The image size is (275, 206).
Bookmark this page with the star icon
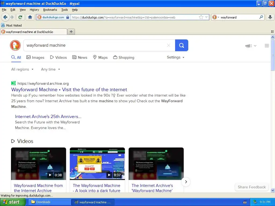(x=201, y=17)
